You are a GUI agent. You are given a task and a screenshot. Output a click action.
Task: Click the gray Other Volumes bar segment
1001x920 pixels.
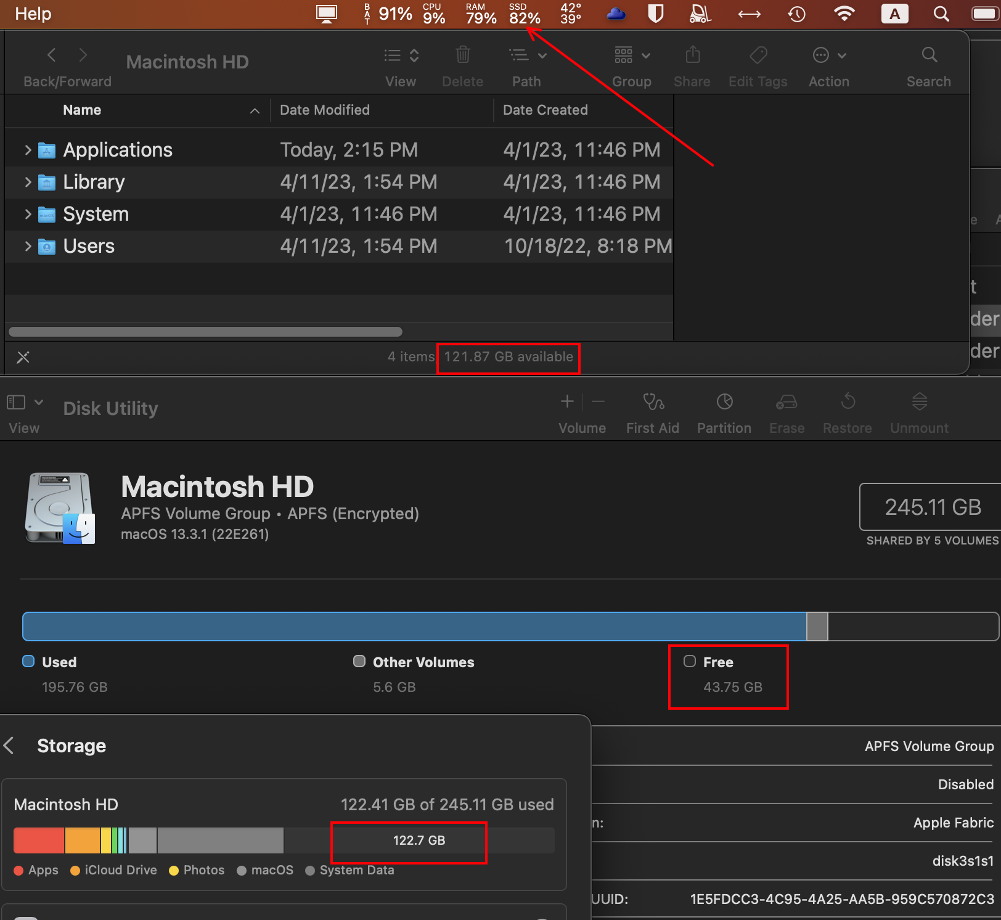817,626
